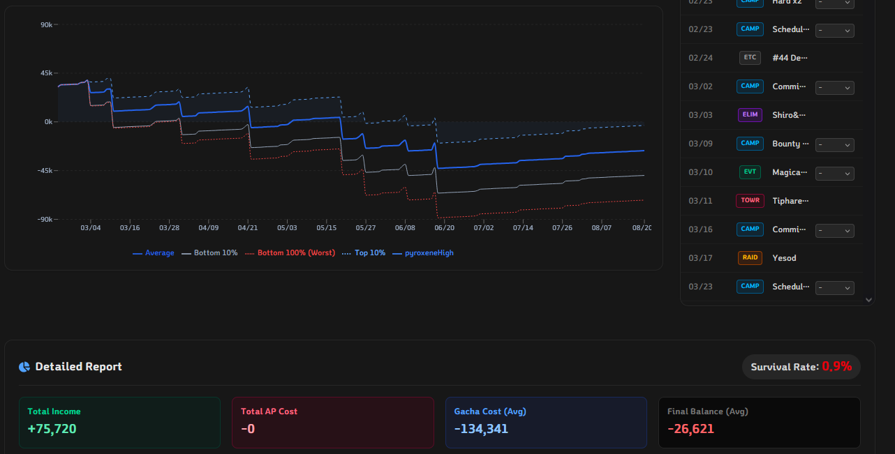The image size is (895, 454).
Task: Select the 'Yesod' raid name
Action: (x=784, y=258)
